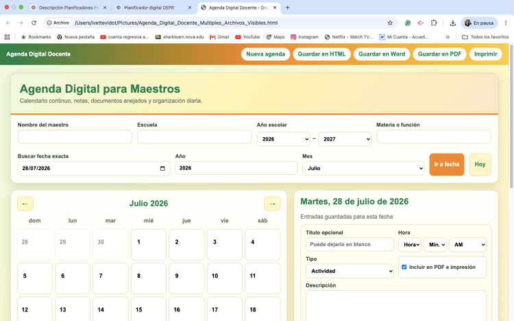Open the Bookmarks folder in bookmarks bar

(36, 37)
